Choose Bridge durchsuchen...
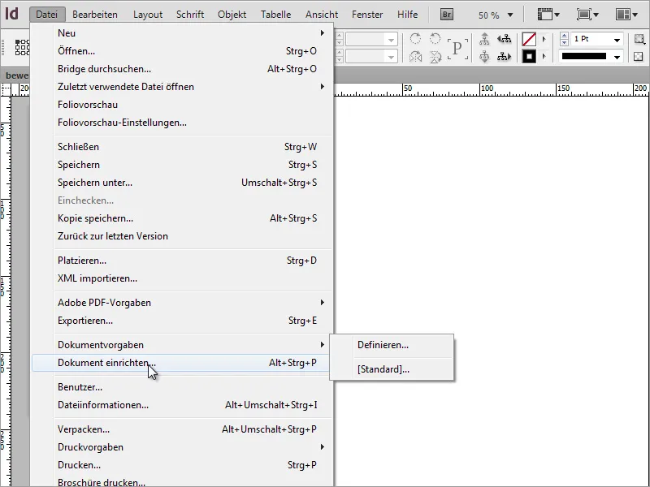 181,69
